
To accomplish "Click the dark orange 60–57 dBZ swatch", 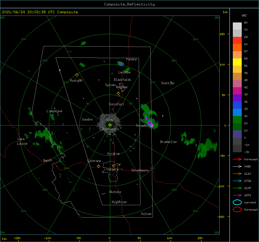I will pyautogui.click(x=237, y=47).
